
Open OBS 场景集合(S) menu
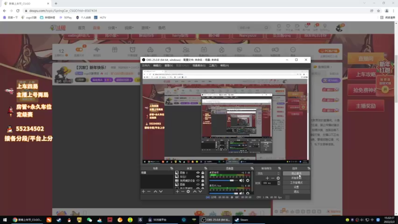pos(199,66)
